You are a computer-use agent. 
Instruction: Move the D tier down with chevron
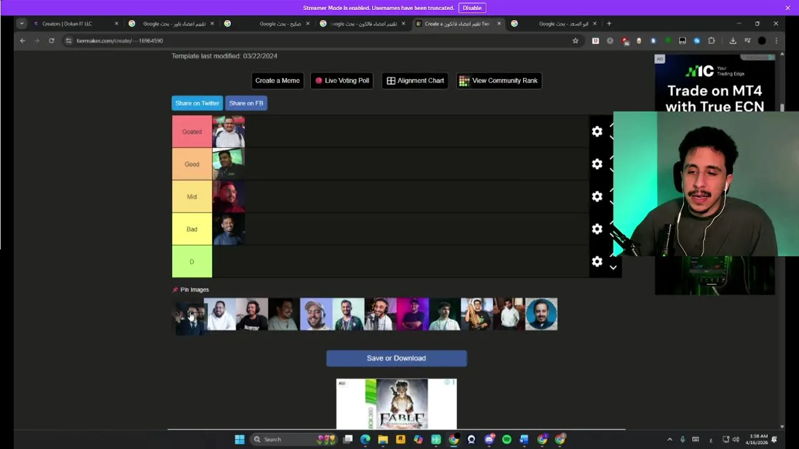(613, 268)
